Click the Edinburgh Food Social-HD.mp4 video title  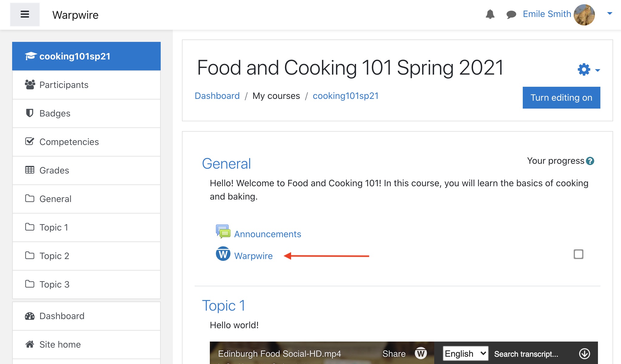pos(279,354)
